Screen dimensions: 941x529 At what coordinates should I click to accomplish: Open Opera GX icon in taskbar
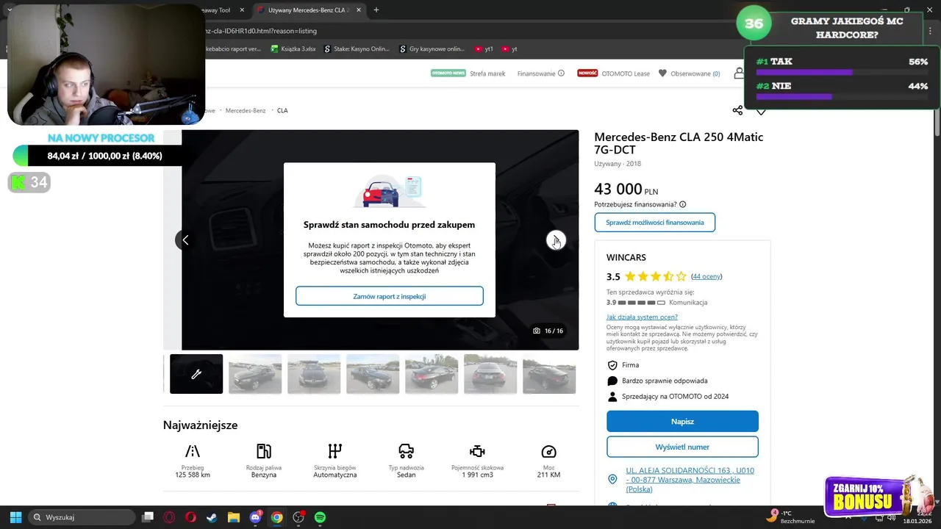(x=169, y=517)
